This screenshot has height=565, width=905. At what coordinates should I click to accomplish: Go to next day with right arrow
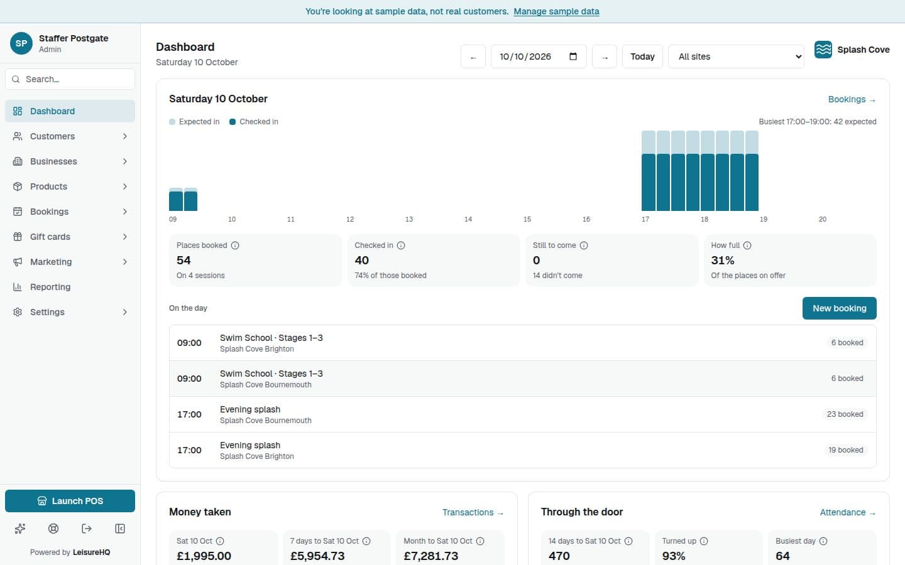click(605, 56)
